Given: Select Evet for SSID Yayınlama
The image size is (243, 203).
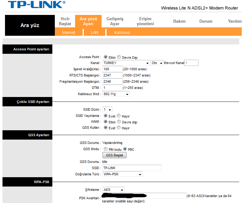Looking at the screenshot, I should click(106, 116).
